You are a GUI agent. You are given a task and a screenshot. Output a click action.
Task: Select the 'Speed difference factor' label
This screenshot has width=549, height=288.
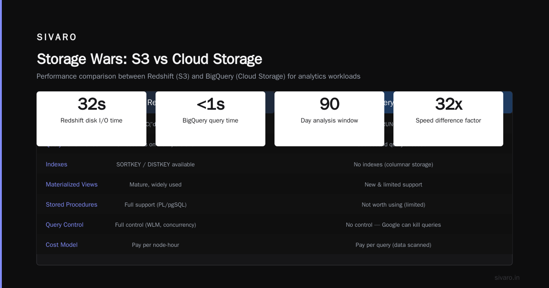click(x=448, y=121)
